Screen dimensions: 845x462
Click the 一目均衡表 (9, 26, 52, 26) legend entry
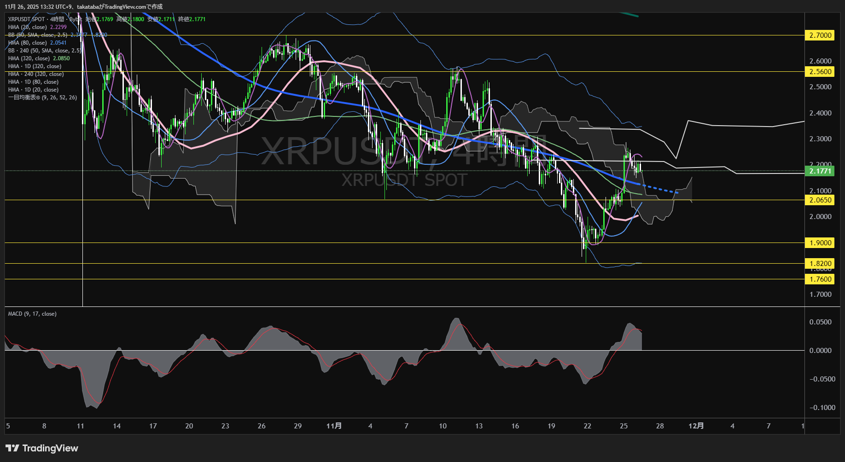[43, 97]
